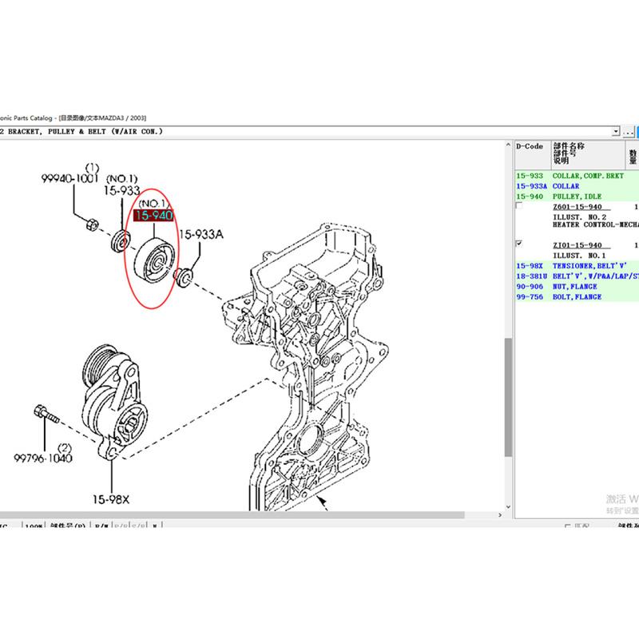Click the idle pulley drawing in the diagram
Image resolution: width=639 pixels, height=639 pixels.
click(x=154, y=261)
